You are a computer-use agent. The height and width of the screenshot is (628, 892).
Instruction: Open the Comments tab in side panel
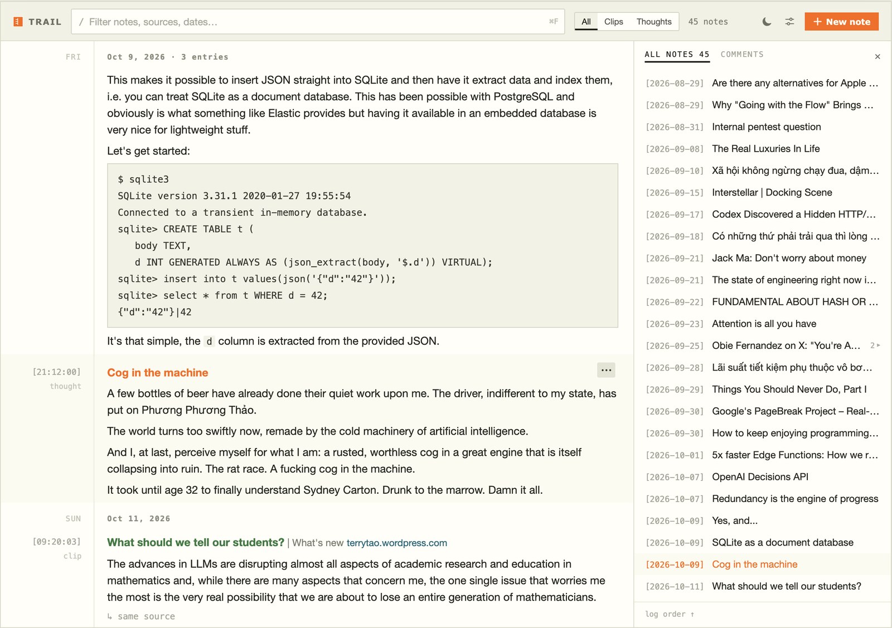(x=742, y=54)
